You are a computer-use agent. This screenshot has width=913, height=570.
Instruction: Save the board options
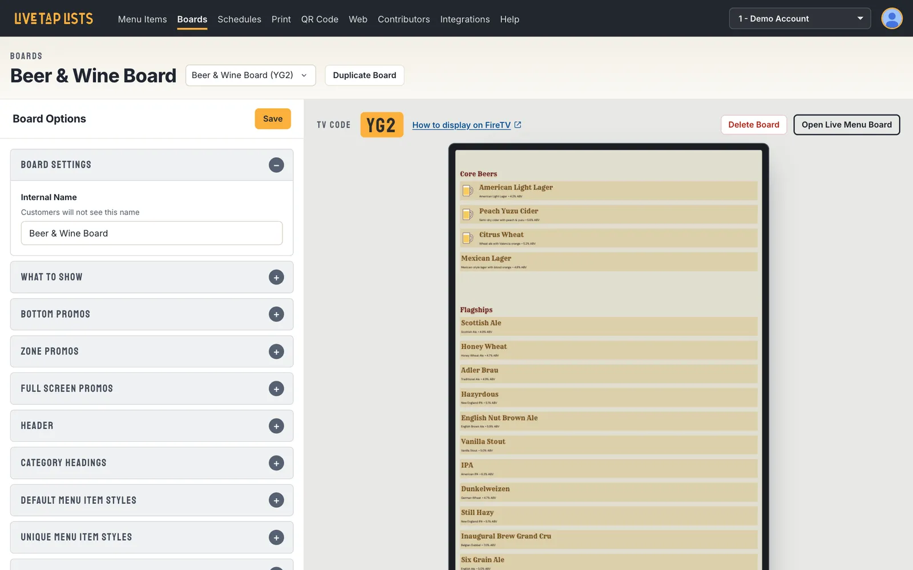pos(273,119)
